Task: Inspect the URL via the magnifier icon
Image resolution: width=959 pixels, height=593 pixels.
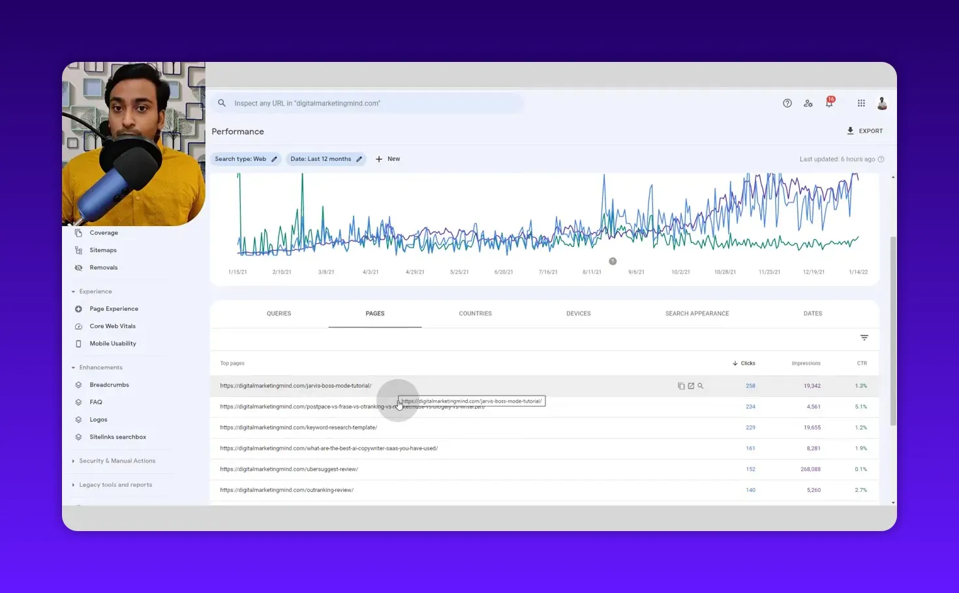Action: 701,386
